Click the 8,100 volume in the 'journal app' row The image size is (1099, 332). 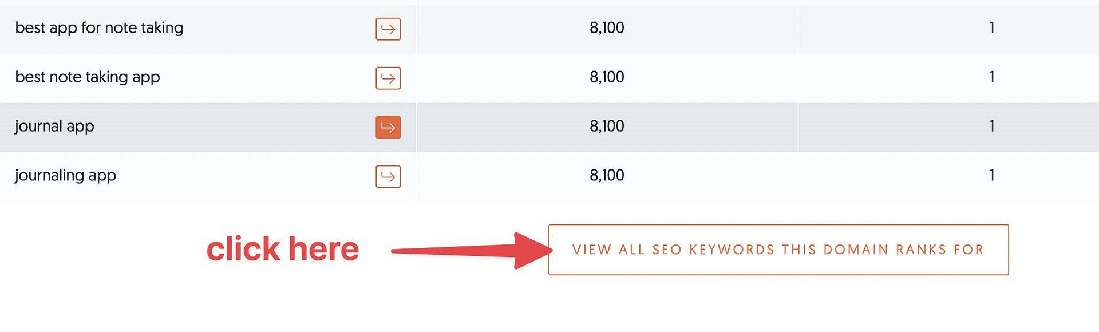[x=607, y=127]
